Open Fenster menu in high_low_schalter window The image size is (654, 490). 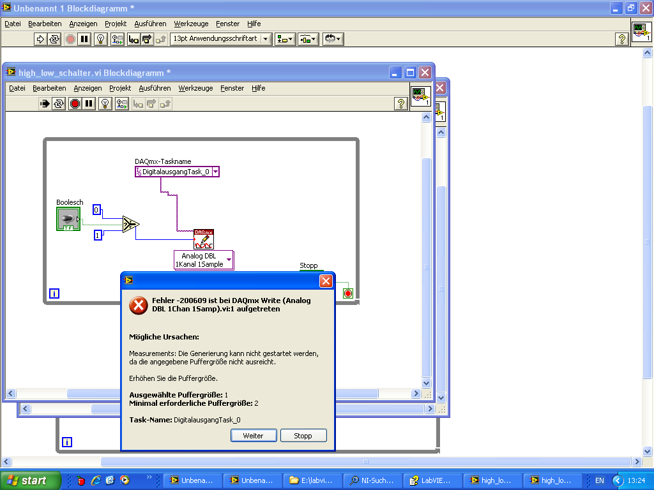click(232, 88)
